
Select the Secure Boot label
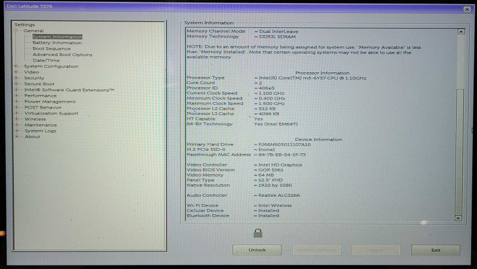39,84
